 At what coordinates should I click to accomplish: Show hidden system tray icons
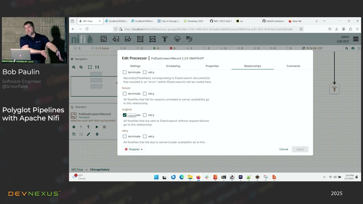pos(324,177)
